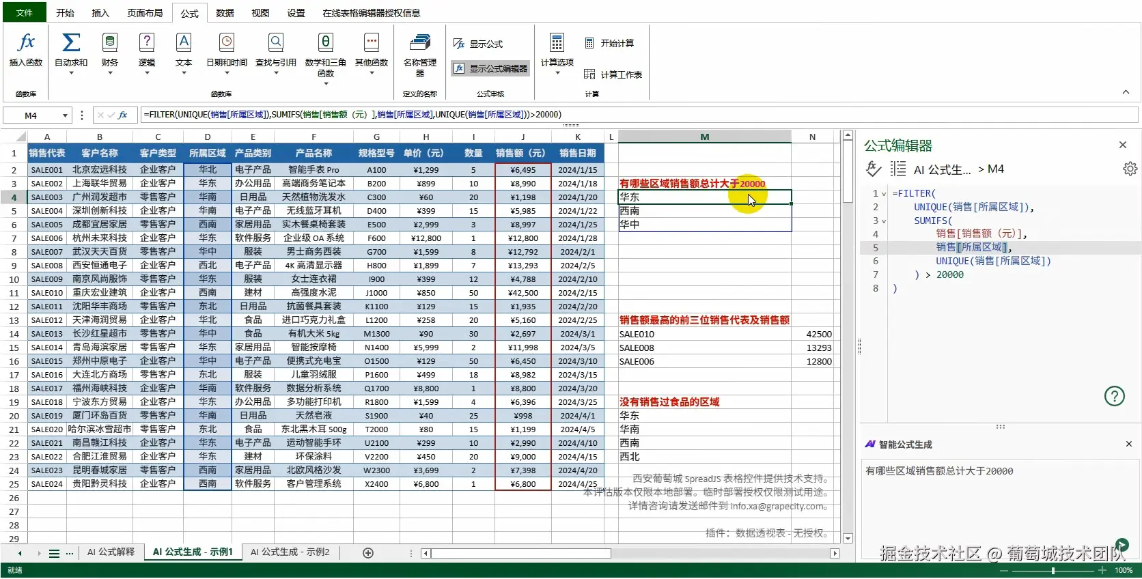Open the 数学和三角函数 icon
The width and height of the screenshot is (1142, 579).
326,43
